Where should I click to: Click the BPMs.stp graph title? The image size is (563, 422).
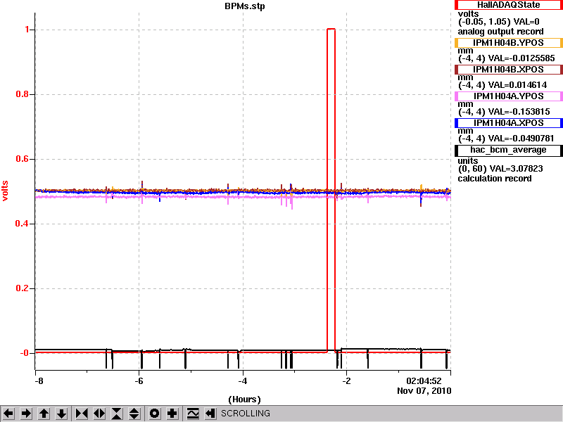pos(244,6)
